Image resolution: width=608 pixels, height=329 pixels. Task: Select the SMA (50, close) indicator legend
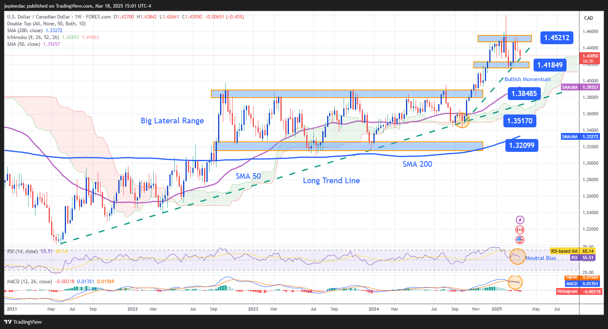click(33, 44)
